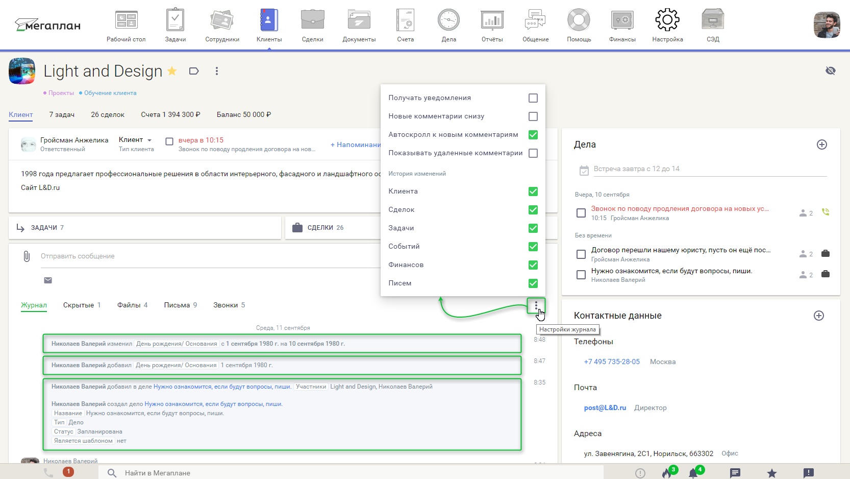850x479 pixels.
Task: Click the feedback exclamation icon in bottom bar
Action: click(x=809, y=473)
